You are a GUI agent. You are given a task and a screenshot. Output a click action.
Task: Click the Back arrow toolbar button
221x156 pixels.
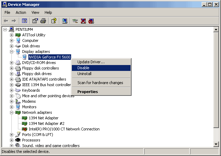(6, 21)
